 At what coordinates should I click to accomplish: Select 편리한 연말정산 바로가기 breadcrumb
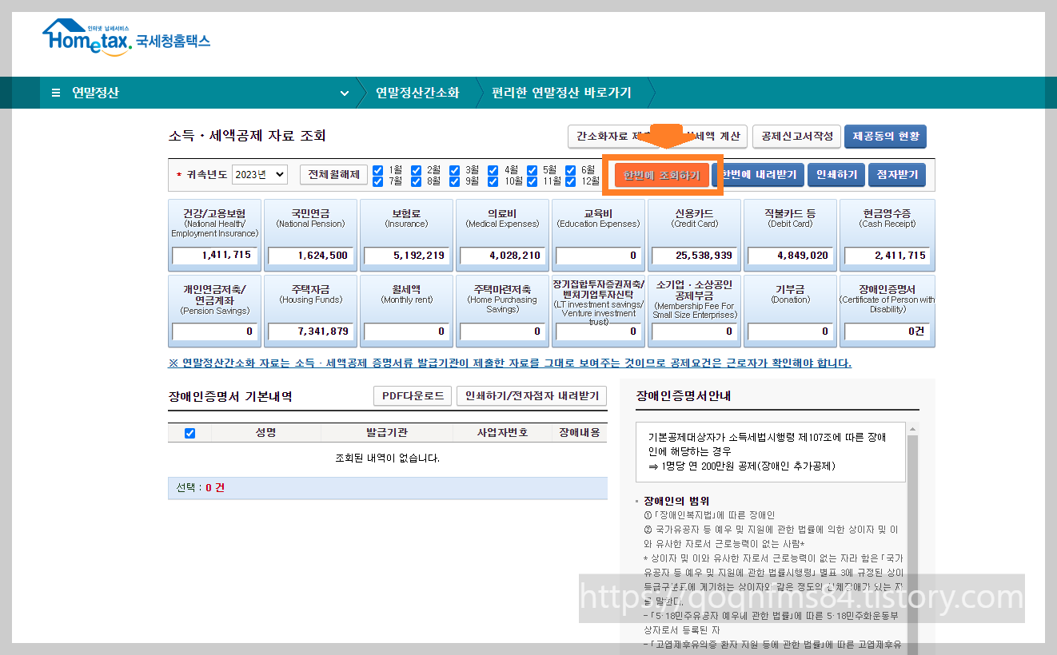tap(561, 93)
